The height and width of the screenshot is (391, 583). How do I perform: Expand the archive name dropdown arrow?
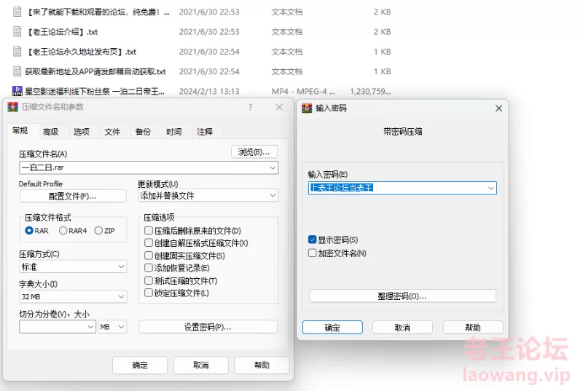(x=273, y=167)
